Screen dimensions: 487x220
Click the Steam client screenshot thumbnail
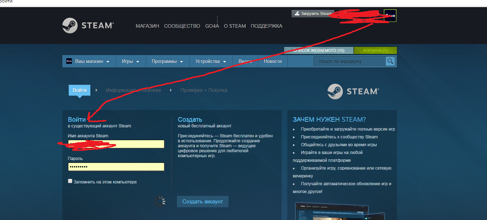340,211
